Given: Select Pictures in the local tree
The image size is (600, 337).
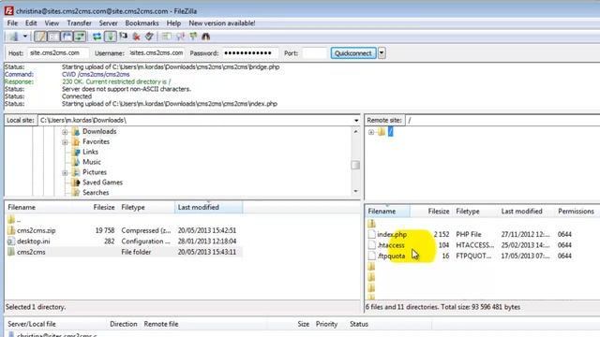Looking at the screenshot, I should (x=95, y=172).
